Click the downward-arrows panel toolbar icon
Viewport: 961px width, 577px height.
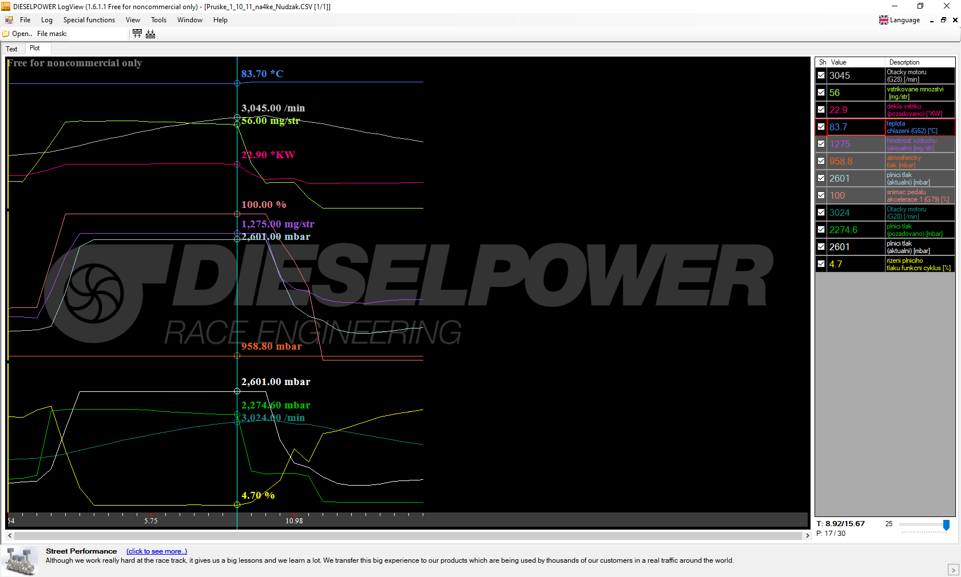[x=150, y=34]
